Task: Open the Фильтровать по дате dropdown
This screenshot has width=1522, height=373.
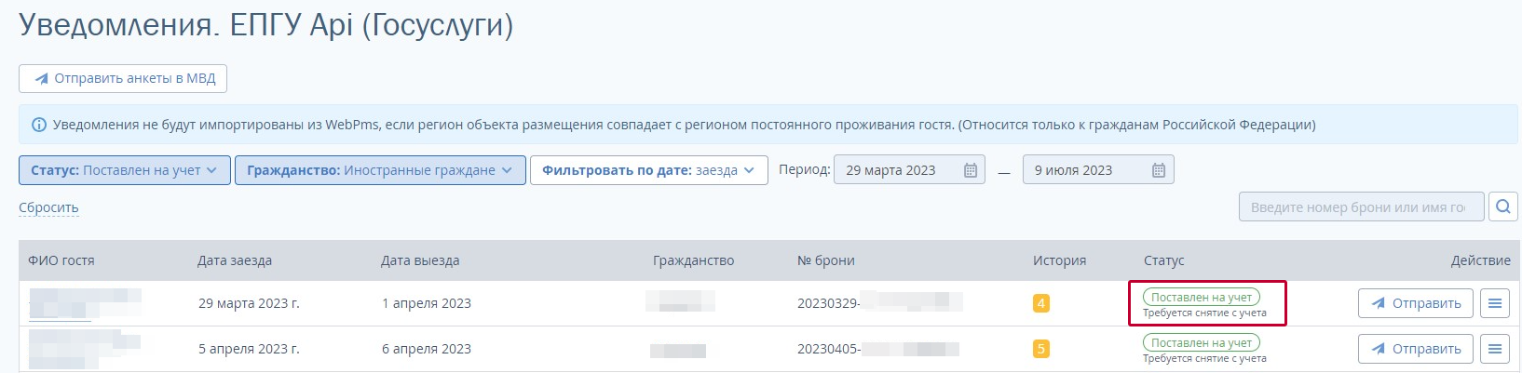Action: click(648, 170)
